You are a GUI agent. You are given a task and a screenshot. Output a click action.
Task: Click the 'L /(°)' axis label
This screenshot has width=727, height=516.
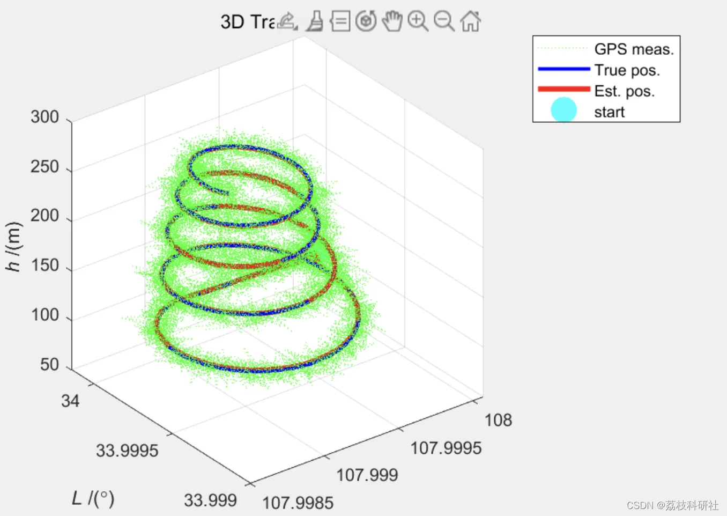(x=93, y=498)
